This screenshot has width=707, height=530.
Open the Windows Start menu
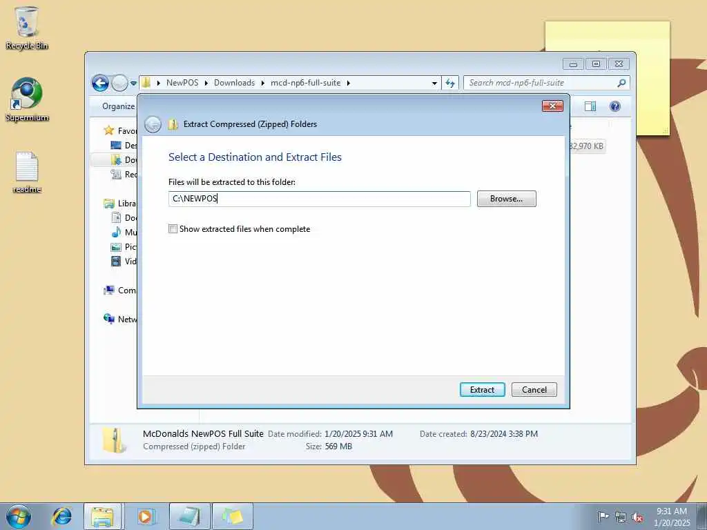19,516
